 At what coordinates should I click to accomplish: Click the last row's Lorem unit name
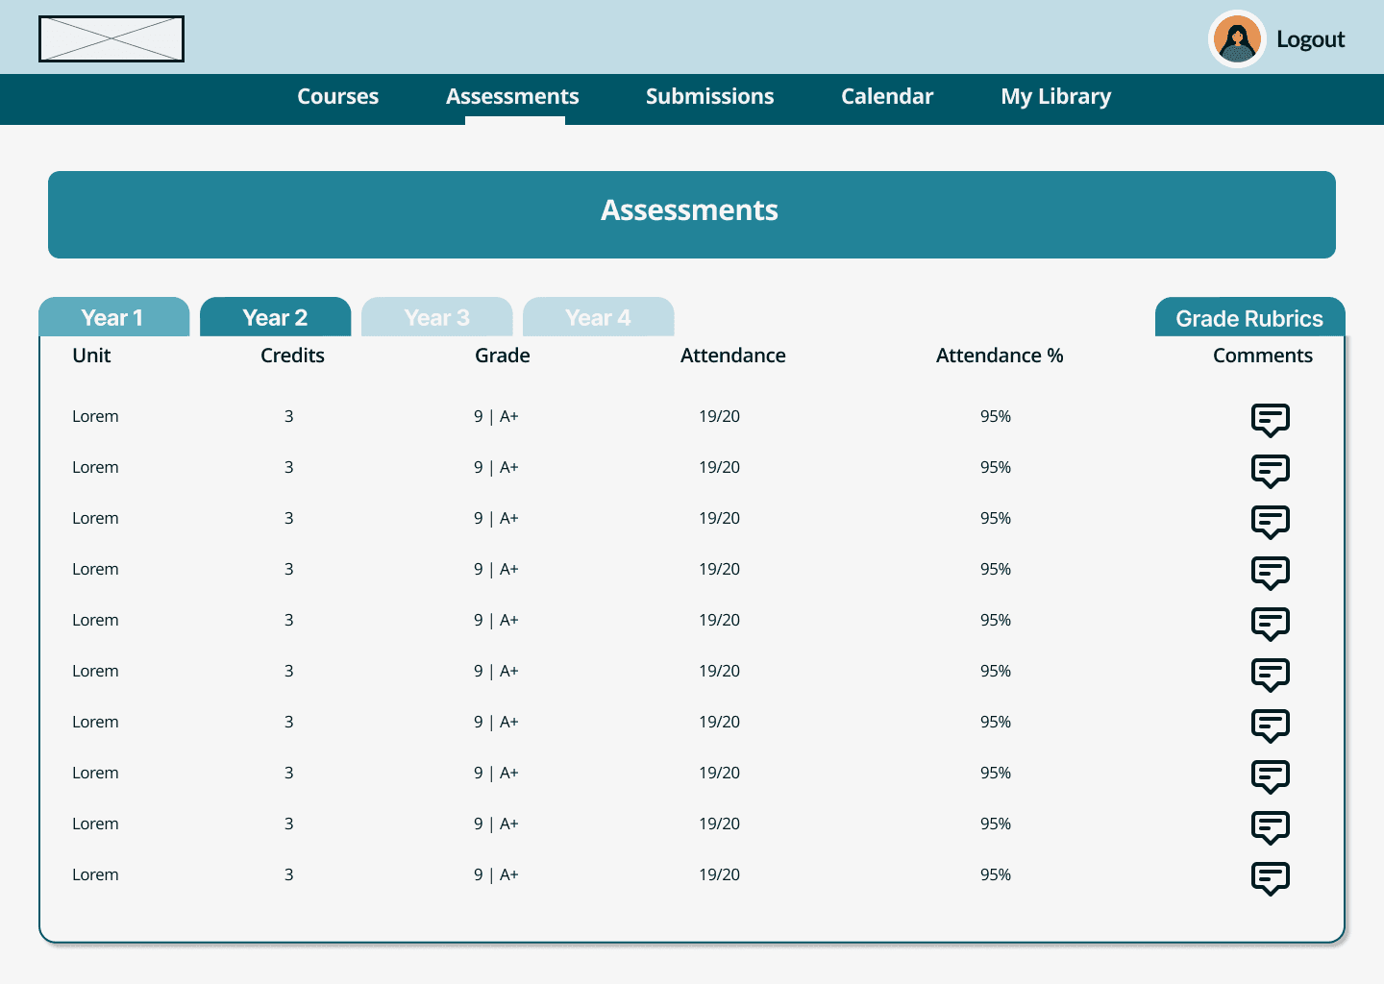tap(95, 874)
